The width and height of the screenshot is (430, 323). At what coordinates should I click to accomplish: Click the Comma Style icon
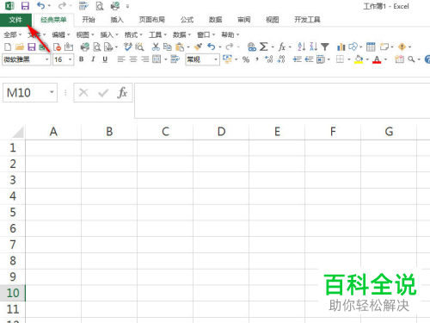[x=257, y=59]
